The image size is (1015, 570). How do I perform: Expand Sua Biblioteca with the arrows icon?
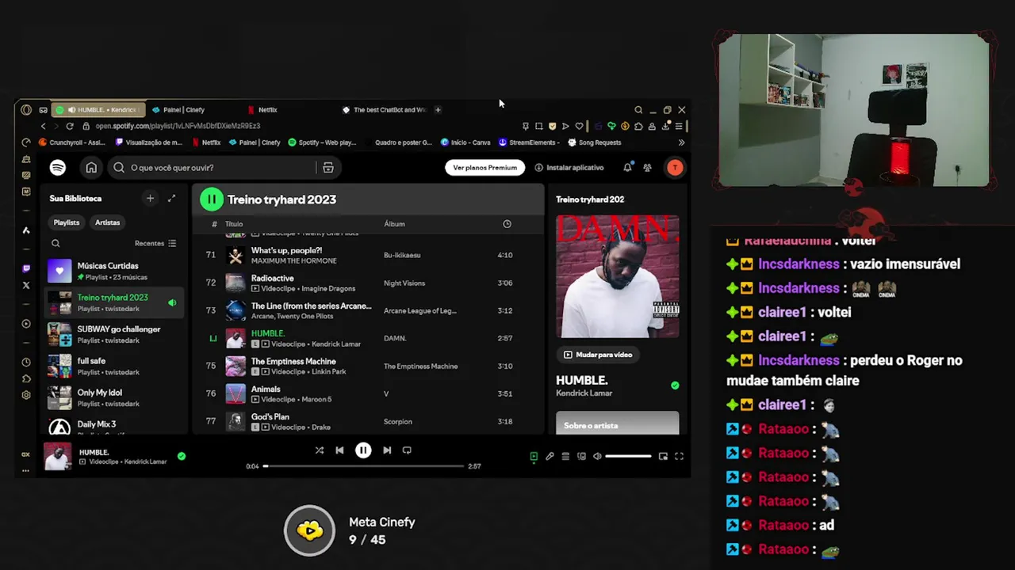coord(171,199)
